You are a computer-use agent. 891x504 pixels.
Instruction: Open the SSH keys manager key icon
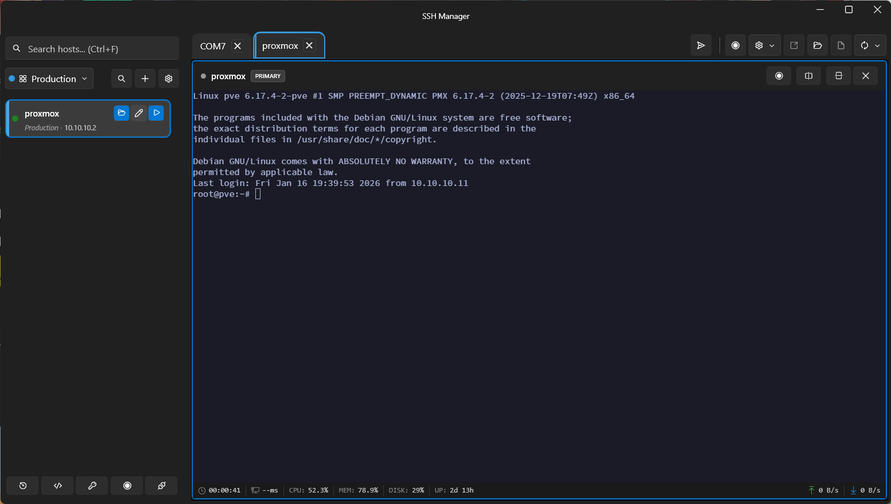click(x=92, y=486)
